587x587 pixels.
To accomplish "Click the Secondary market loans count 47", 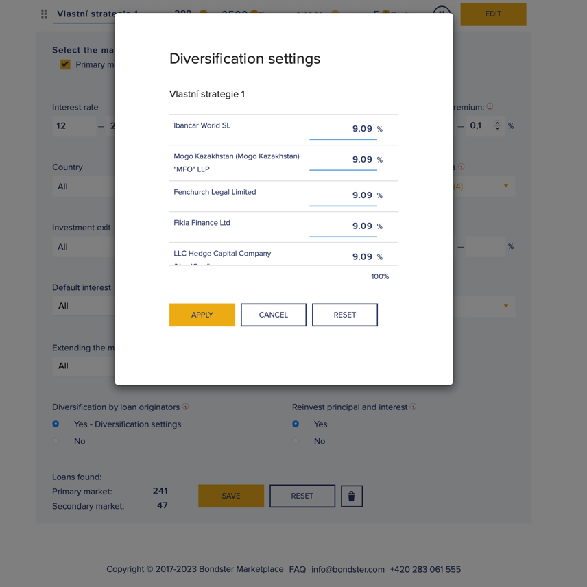I will 163,505.
